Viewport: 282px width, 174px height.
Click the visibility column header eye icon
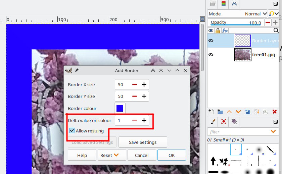pos(211,31)
